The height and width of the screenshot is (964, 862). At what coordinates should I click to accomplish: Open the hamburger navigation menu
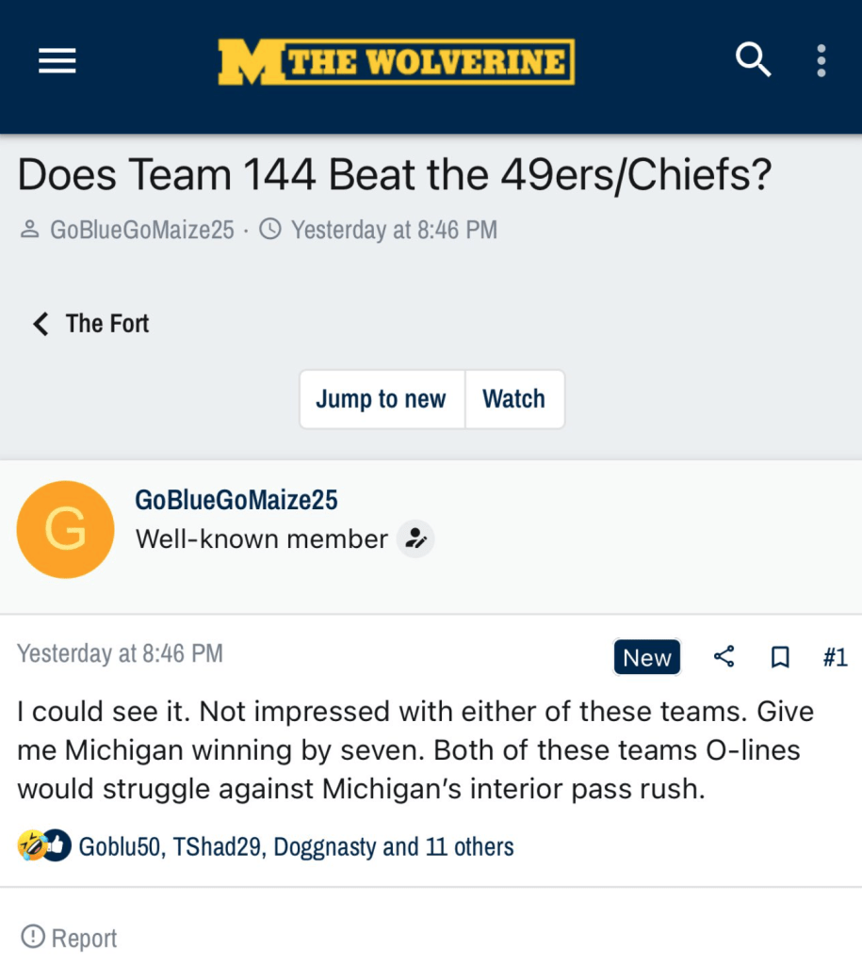pyautogui.click(x=57, y=62)
